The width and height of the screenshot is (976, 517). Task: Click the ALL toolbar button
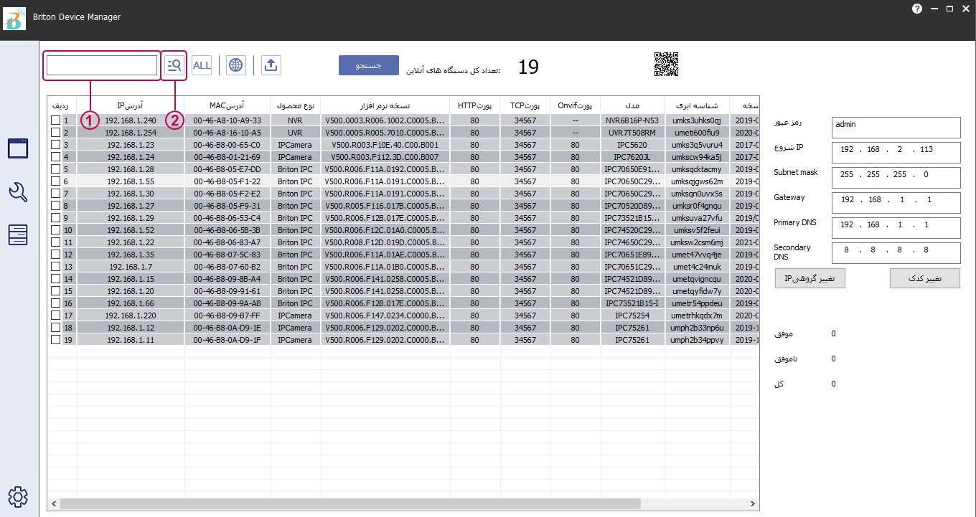(202, 65)
